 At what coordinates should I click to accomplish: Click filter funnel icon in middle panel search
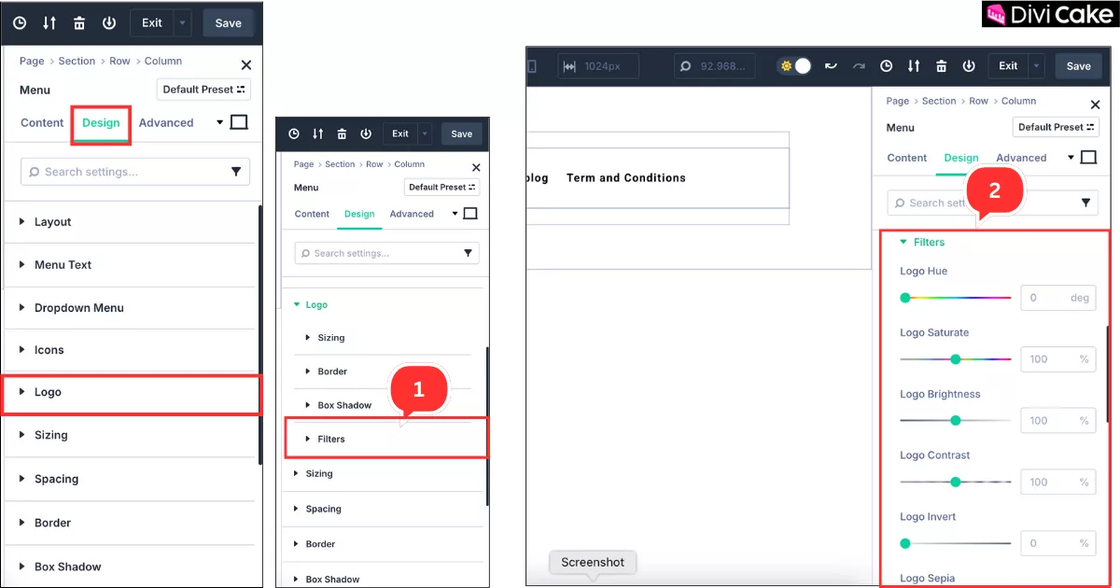(469, 253)
